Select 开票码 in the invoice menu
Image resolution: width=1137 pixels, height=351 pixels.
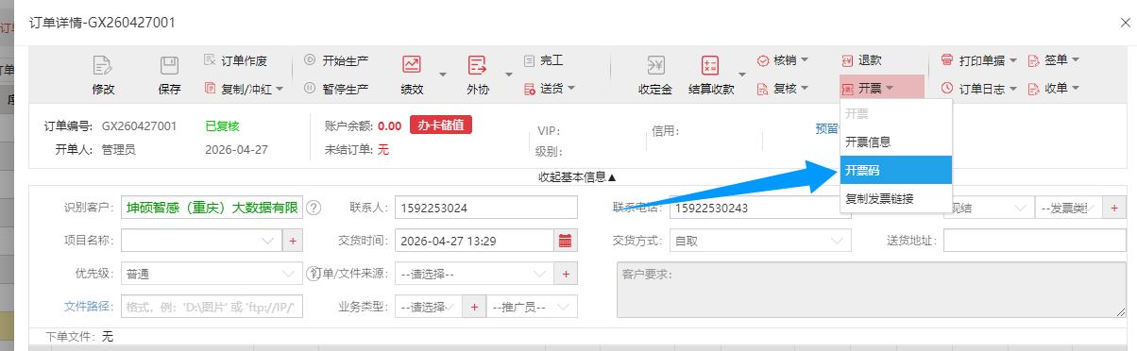tap(895, 170)
